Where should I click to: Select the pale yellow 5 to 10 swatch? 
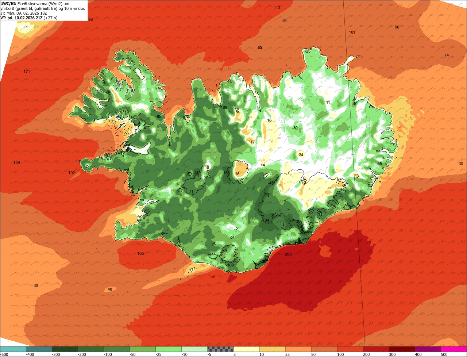(x=246, y=349)
